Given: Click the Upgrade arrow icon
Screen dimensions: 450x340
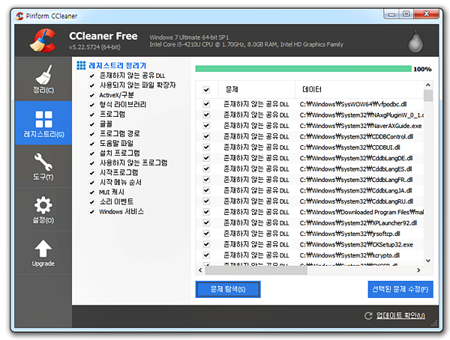Looking at the screenshot, I should click(43, 249).
